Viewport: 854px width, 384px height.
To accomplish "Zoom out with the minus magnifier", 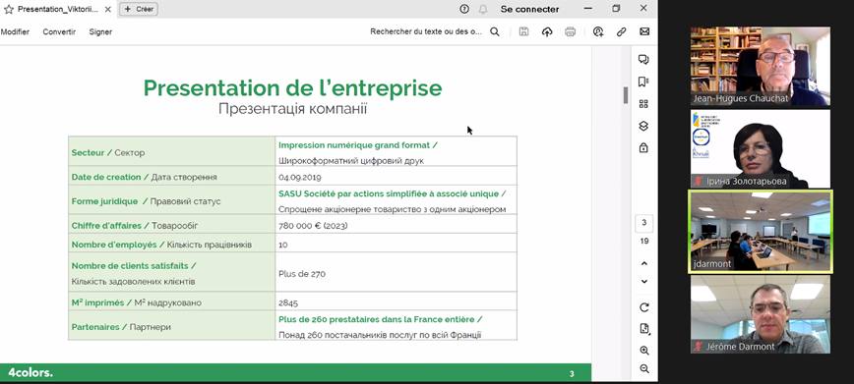I will click(644, 368).
